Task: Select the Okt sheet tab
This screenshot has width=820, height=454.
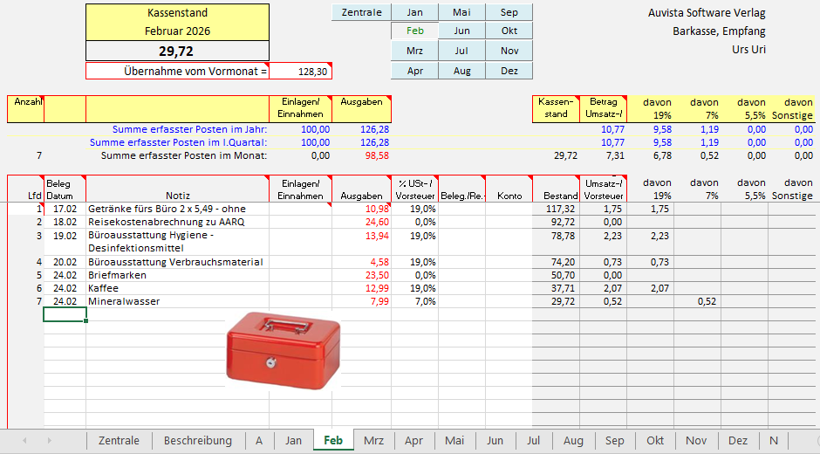Action: 655,441
